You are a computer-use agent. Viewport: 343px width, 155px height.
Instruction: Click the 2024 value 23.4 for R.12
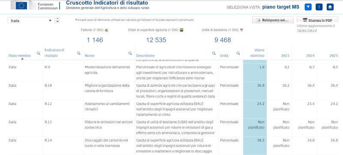(311, 104)
